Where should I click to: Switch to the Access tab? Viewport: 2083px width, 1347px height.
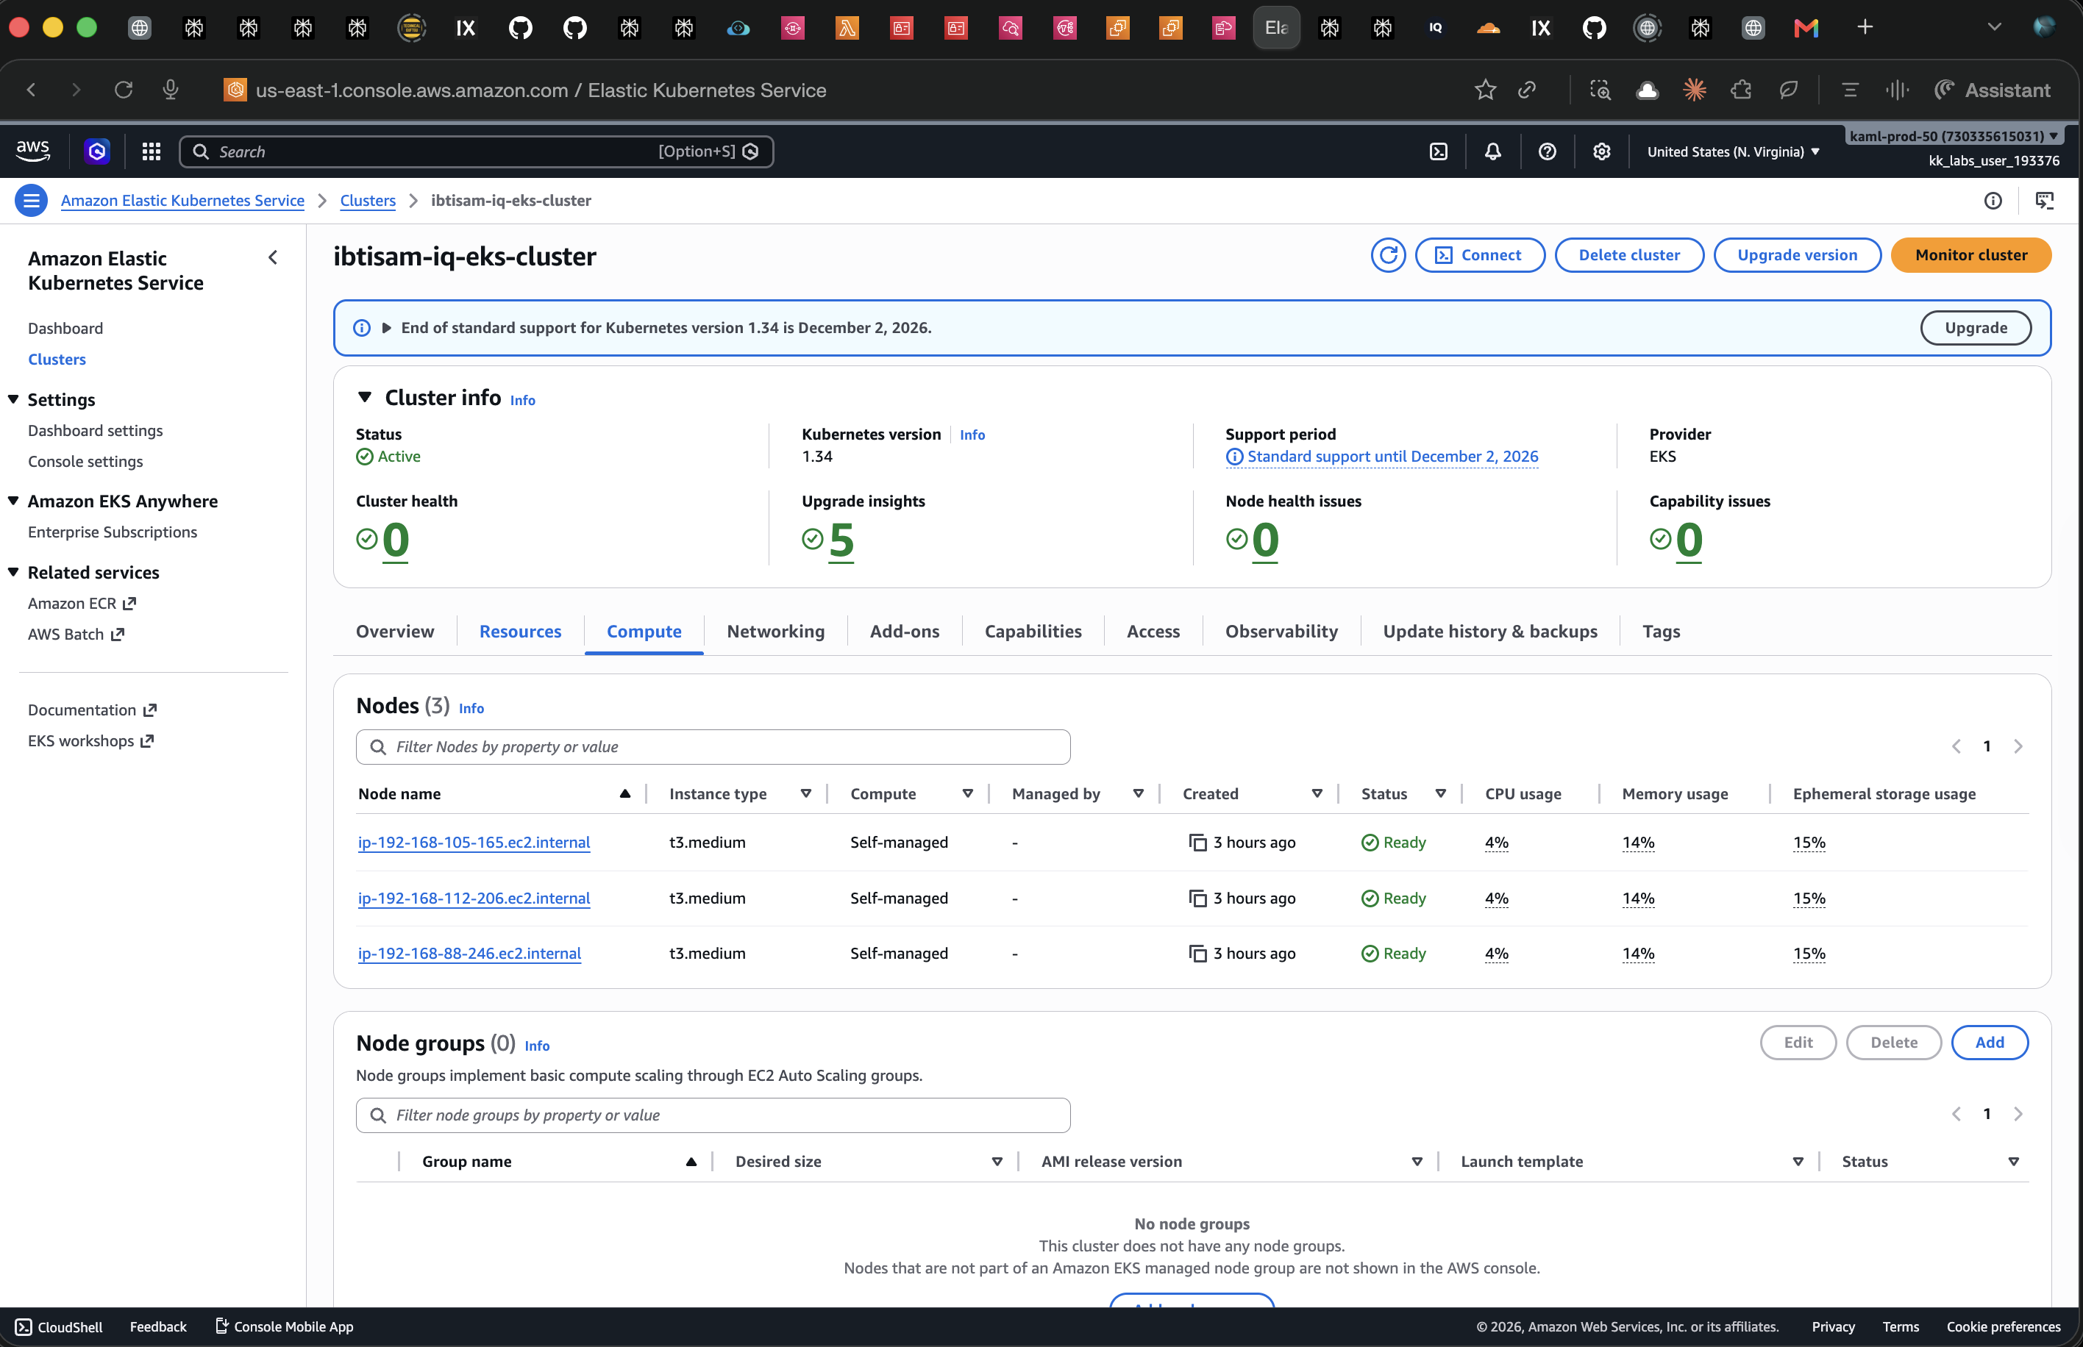click(1152, 632)
